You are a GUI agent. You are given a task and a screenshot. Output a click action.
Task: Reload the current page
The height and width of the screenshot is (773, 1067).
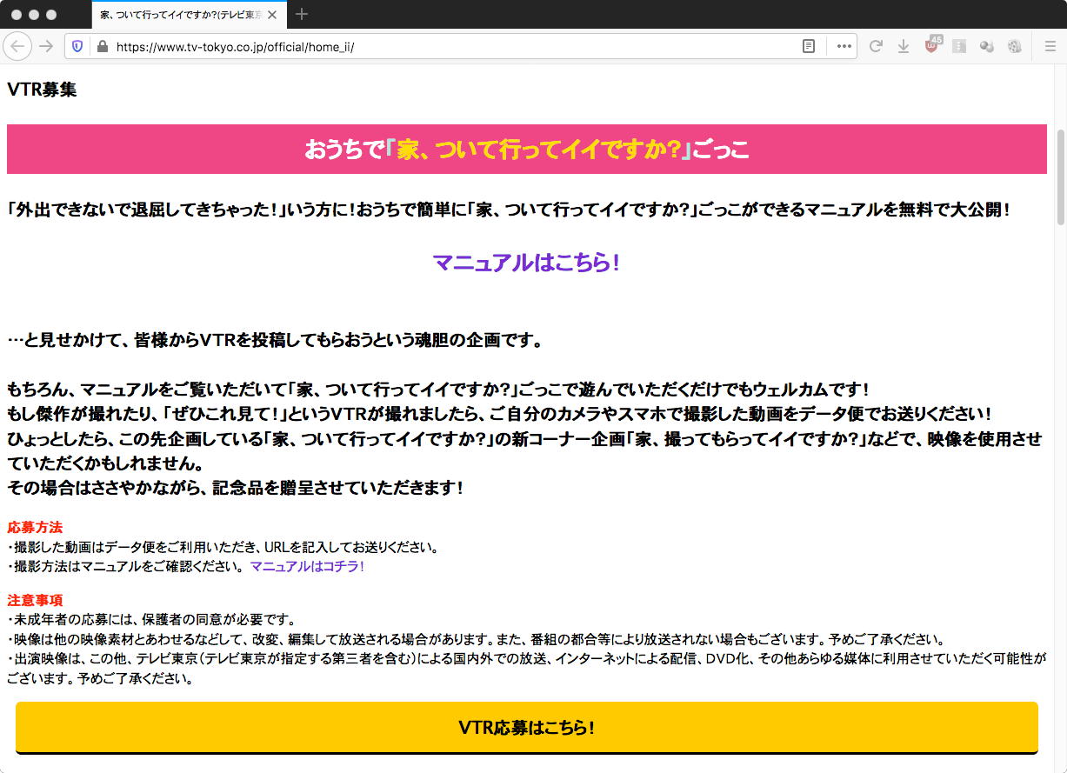876,46
